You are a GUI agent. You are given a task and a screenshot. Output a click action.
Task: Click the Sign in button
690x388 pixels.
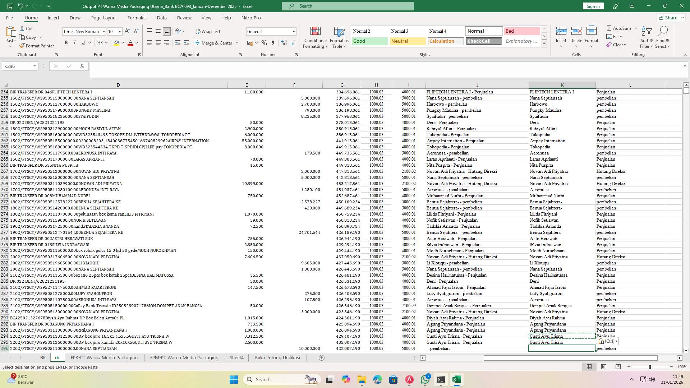click(593, 6)
